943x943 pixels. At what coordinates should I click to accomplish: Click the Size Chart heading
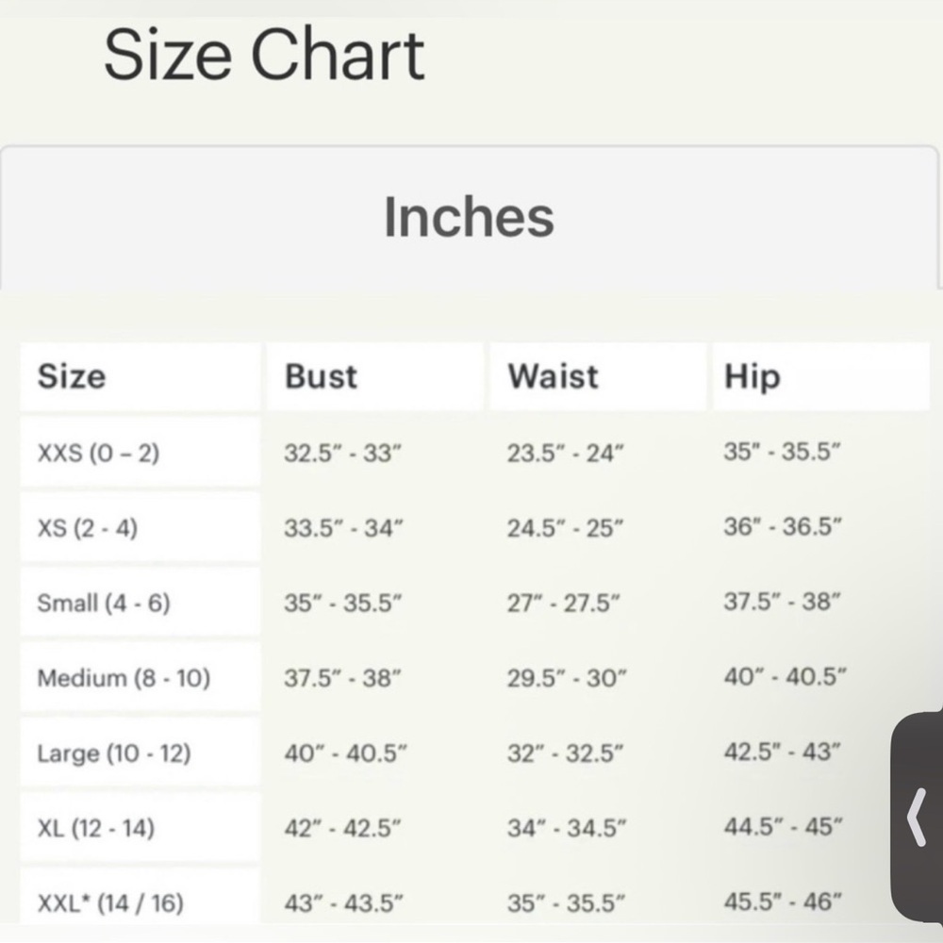pos(264,55)
